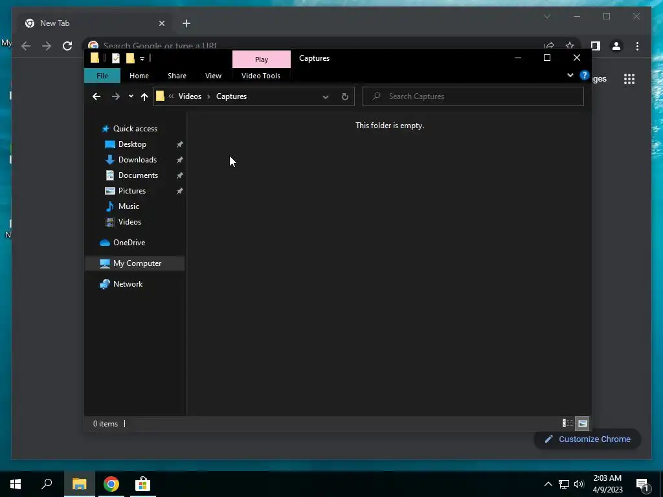Click the pin icon beside Documents
Image resolution: width=663 pixels, height=497 pixels.
click(x=180, y=175)
